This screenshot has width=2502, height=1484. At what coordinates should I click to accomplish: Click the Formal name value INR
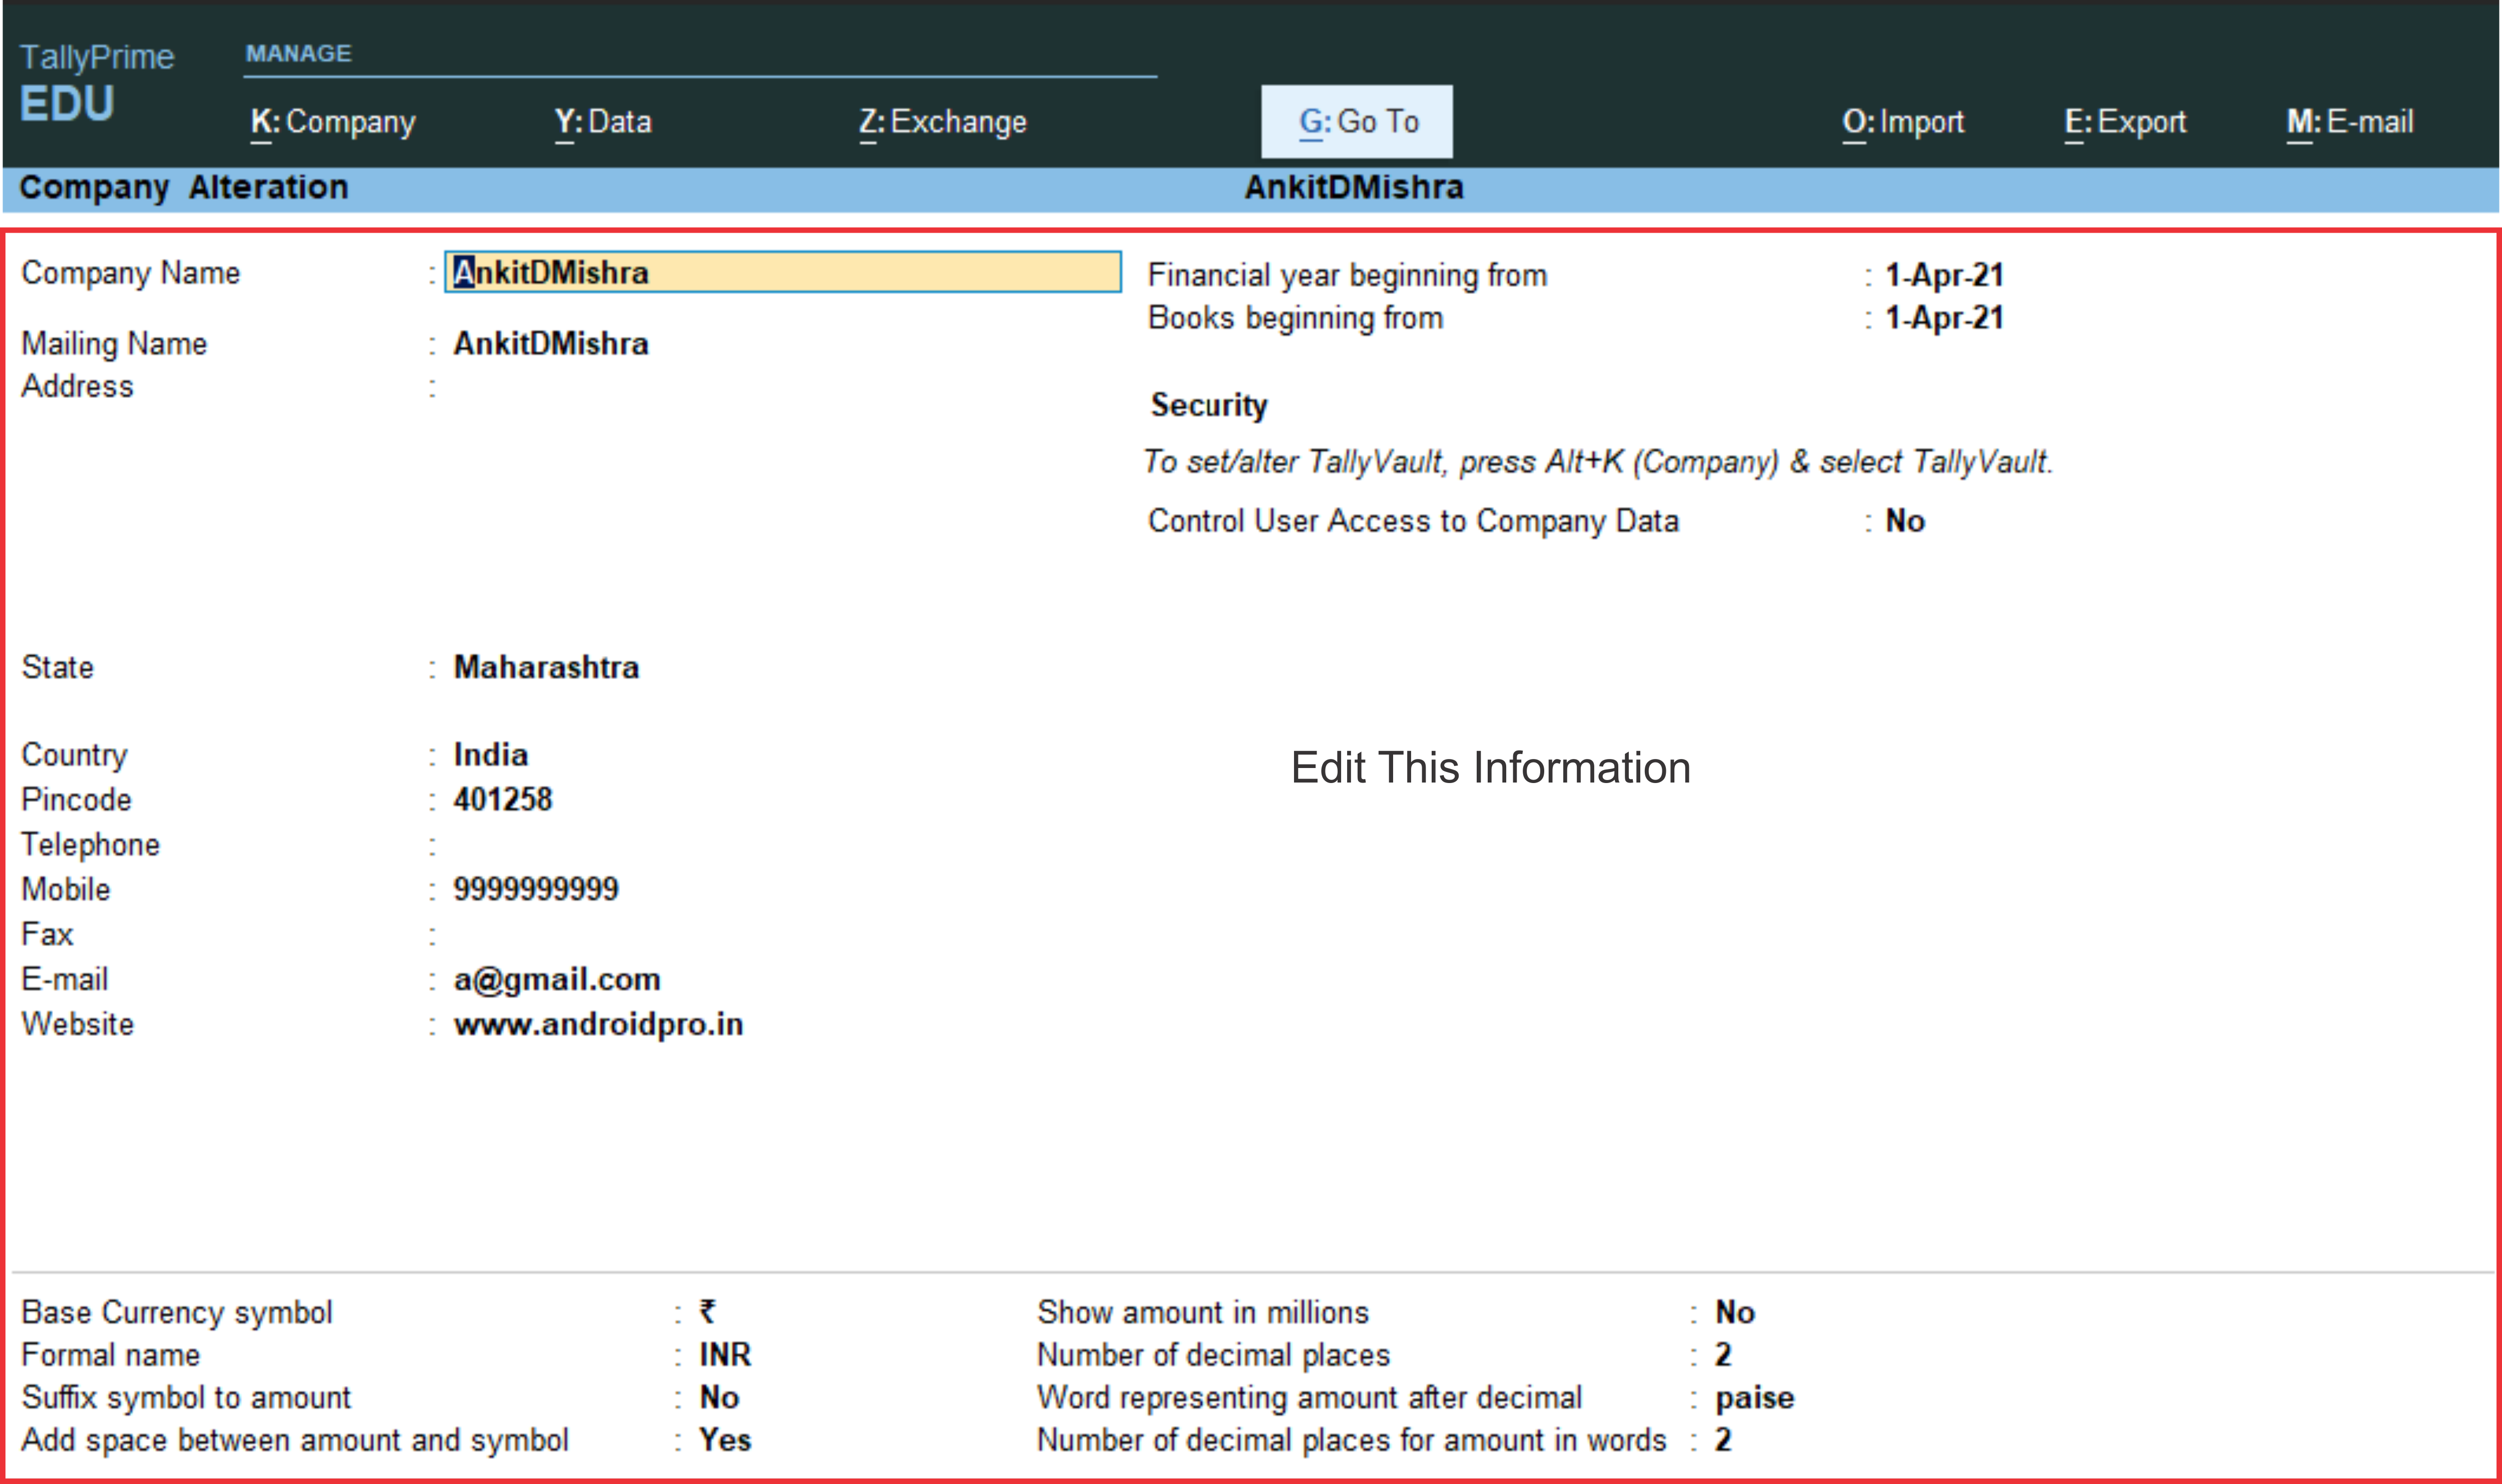point(724,1354)
